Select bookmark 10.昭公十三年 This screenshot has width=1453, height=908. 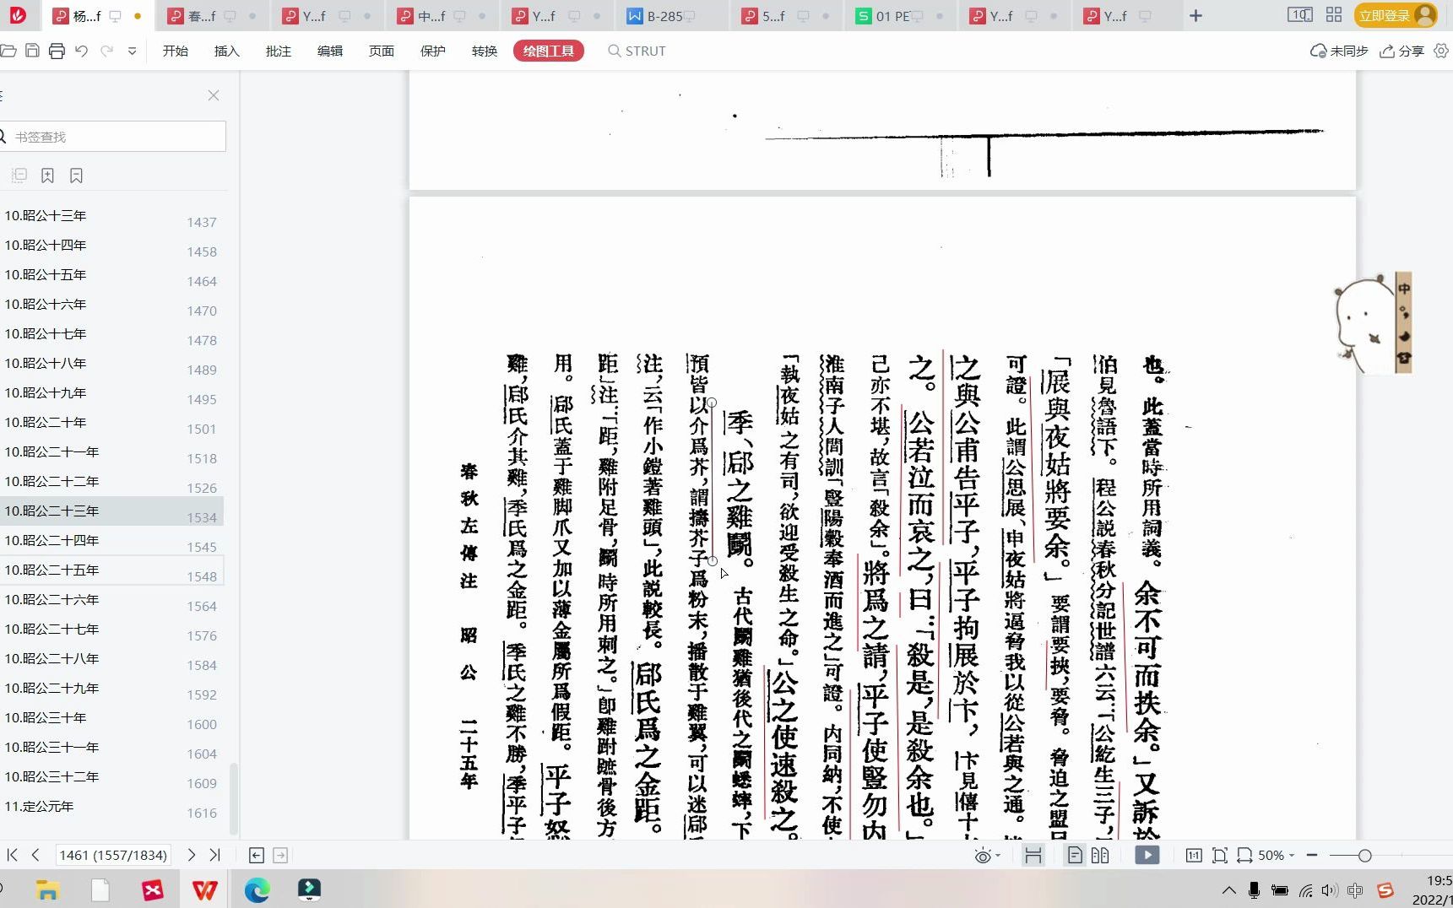pyautogui.click(x=111, y=216)
